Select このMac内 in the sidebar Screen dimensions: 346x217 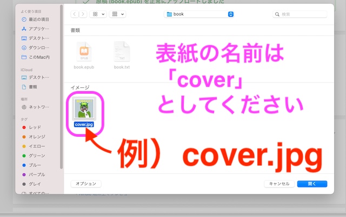click(x=37, y=57)
